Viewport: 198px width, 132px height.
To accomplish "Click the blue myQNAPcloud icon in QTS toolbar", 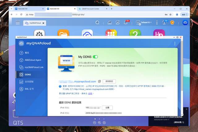I will tap(185, 23).
